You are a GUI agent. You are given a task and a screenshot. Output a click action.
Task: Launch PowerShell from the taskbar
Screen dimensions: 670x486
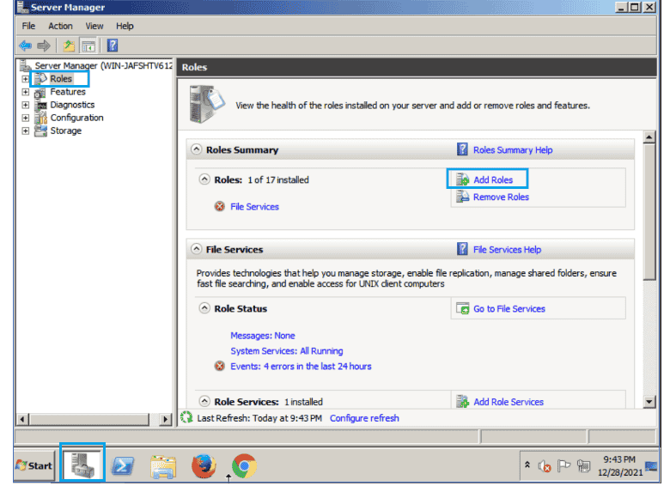123,466
